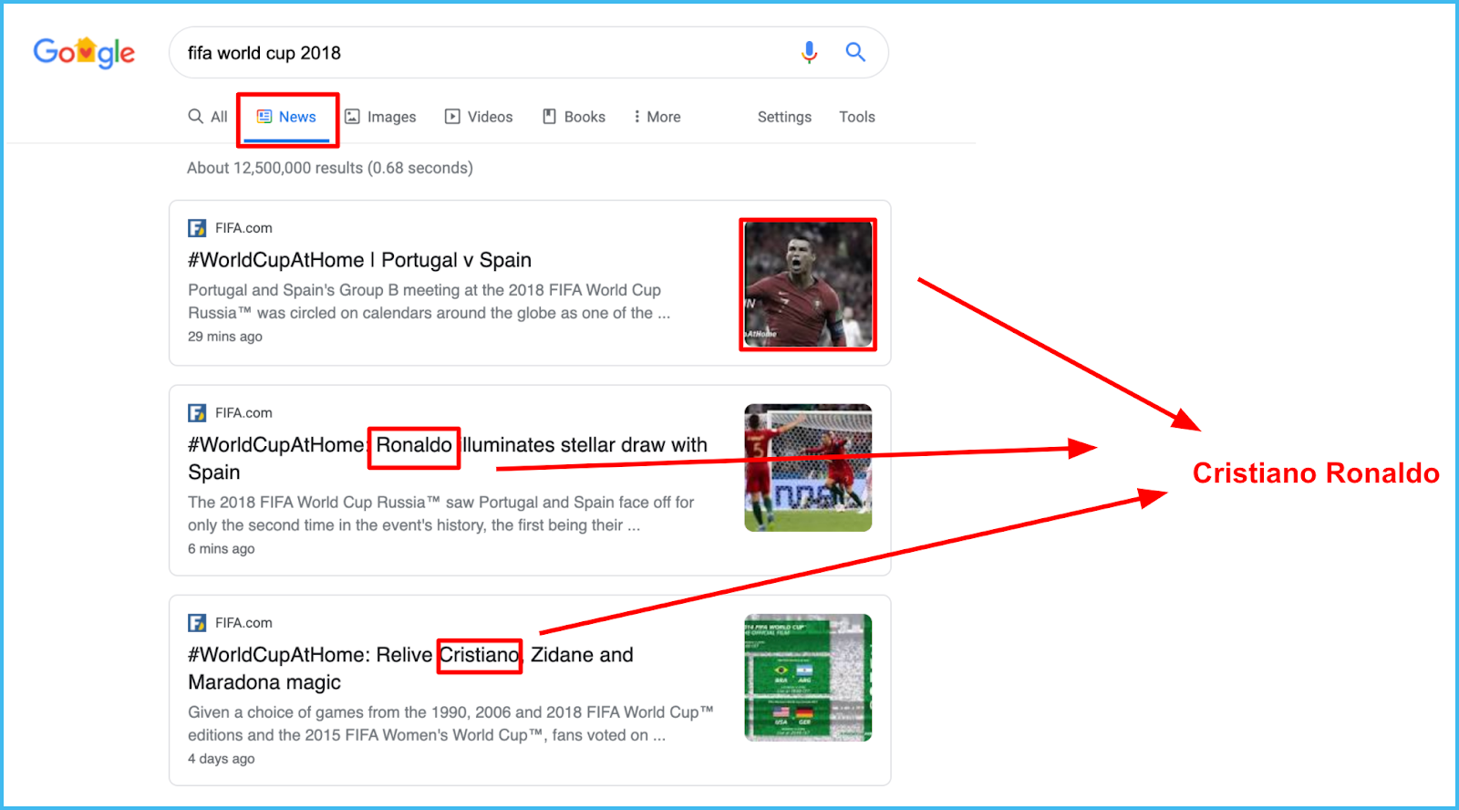1459x810 pixels.
Task: Click the Books tab book icon
Action: [x=549, y=117]
